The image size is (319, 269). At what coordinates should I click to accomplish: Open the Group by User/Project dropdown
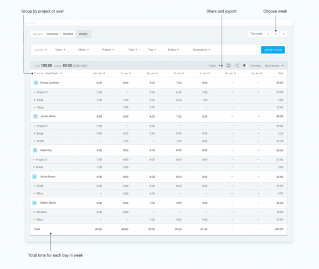click(53, 73)
